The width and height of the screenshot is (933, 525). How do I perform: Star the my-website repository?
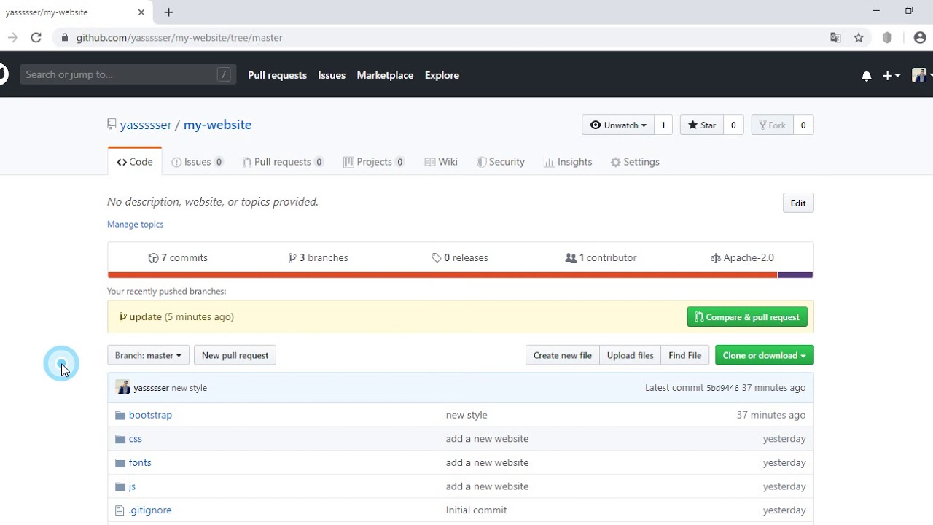702,125
